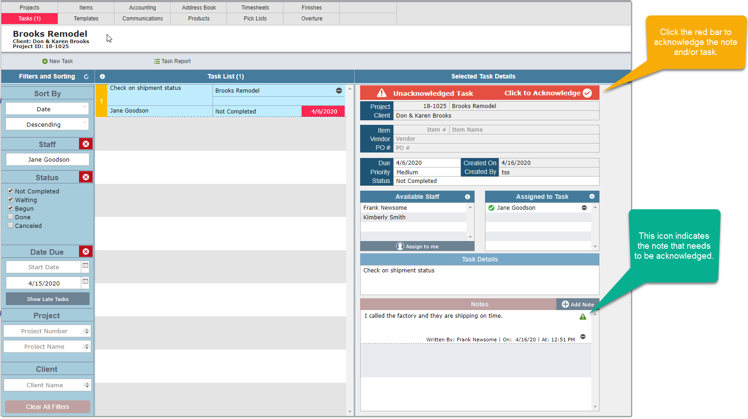Open the Overture tab
This screenshot has height=419, width=748.
[312, 19]
